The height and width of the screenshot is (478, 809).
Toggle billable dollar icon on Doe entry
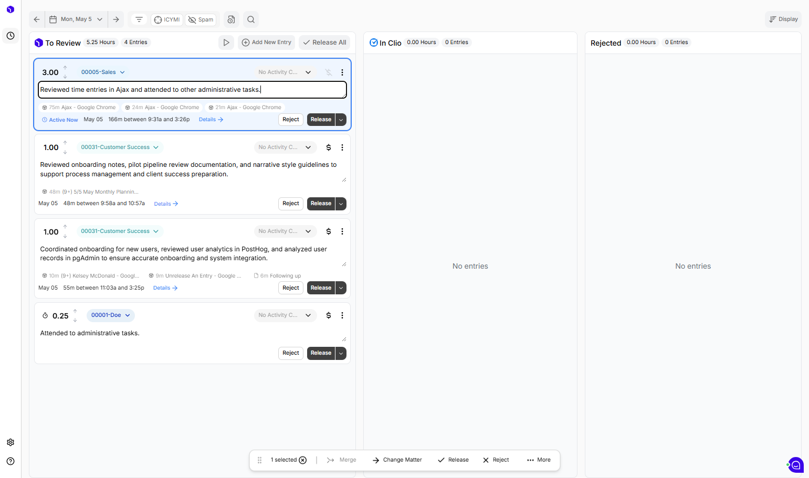point(329,315)
